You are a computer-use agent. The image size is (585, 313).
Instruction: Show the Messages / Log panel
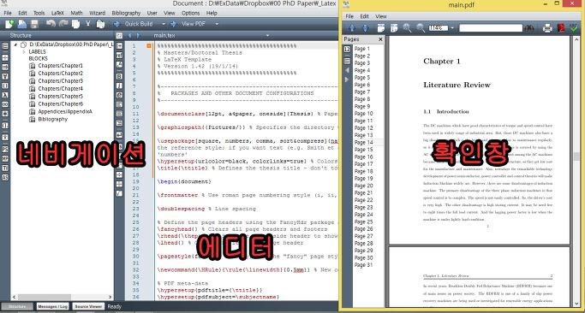(x=53, y=306)
